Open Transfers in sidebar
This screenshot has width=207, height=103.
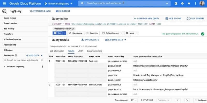[x=8, y=34]
